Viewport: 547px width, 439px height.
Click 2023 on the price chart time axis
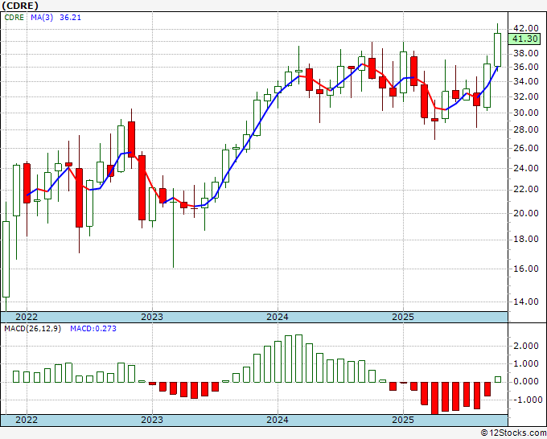pos(152,317)
